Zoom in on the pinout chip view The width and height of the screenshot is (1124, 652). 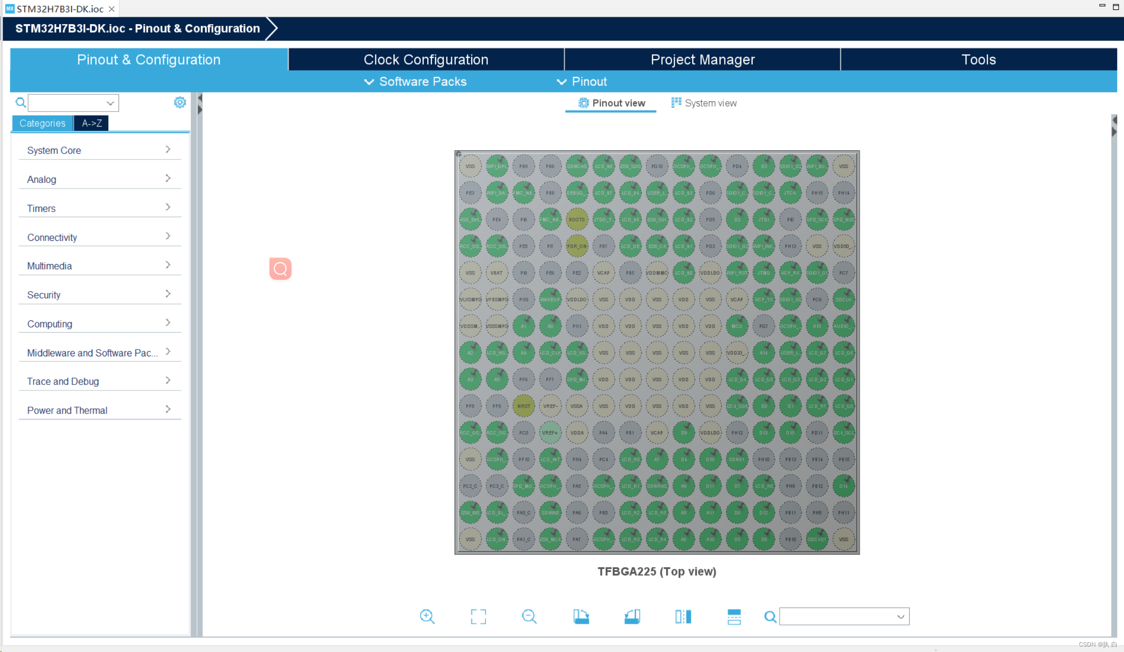coord(427,616)
